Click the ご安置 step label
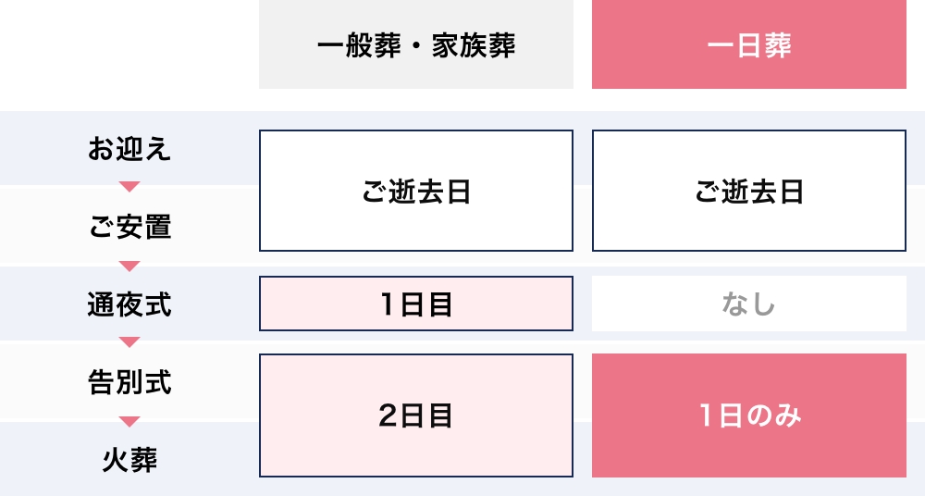Screen dimensions: 925x496 tap(129, 227)
